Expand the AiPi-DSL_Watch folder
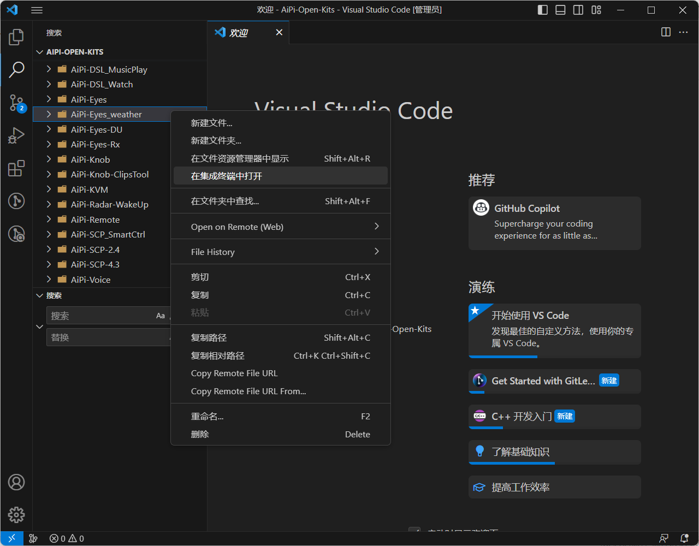699x546 pixels. (x=49, y=84)
